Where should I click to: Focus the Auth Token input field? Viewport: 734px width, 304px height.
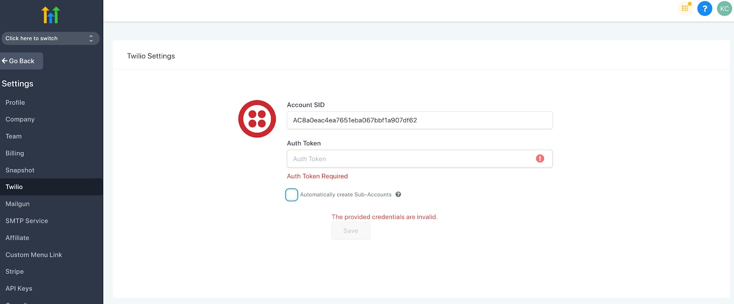(x=419, y=159)
